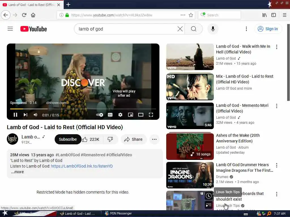Play Mix - Laid to Rest thumbnail
Viewport: 290px width, 217px height.
click(190, 87)
